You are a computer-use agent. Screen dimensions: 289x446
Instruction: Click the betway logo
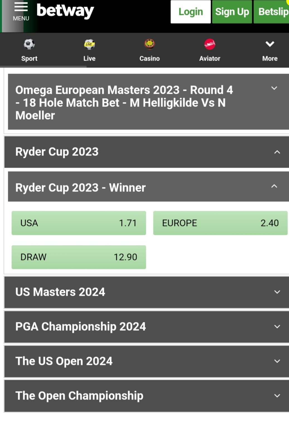(65, 11)
